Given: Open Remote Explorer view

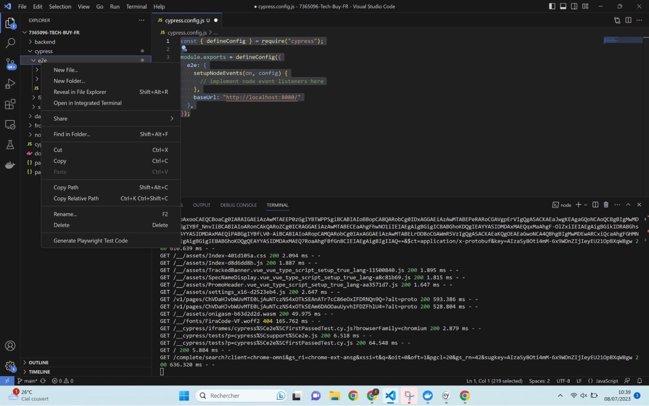Looking at the screenshot, I should pyautogui.click(x=10, y=124).
